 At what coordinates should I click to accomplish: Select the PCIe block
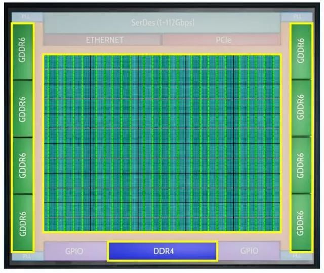click(x=221, y=40)
